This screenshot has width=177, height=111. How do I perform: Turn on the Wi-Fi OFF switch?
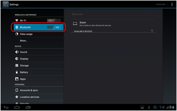54,20
